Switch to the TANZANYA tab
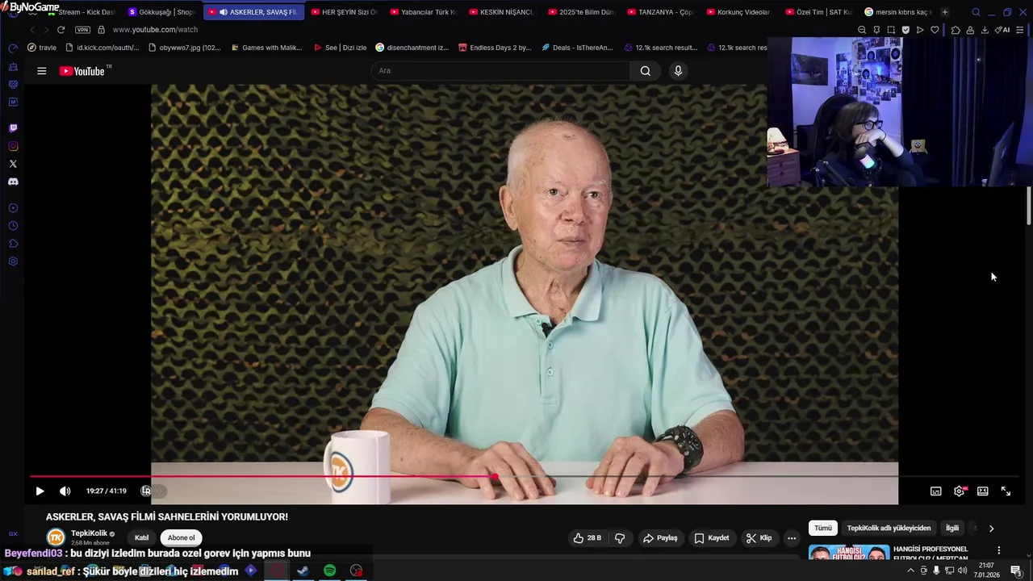Image resolution: width=1033 pixels, height=581 pixels. (661, 12)
